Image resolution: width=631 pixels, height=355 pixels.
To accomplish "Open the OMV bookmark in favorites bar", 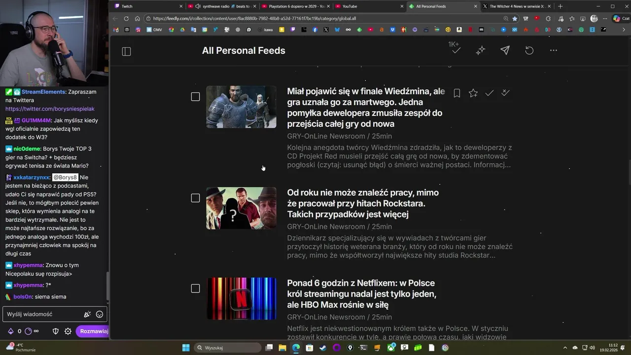I will click(154, 30).
